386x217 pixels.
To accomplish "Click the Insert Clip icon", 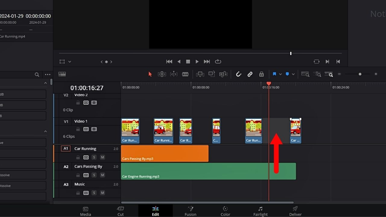I will point(200,74).
